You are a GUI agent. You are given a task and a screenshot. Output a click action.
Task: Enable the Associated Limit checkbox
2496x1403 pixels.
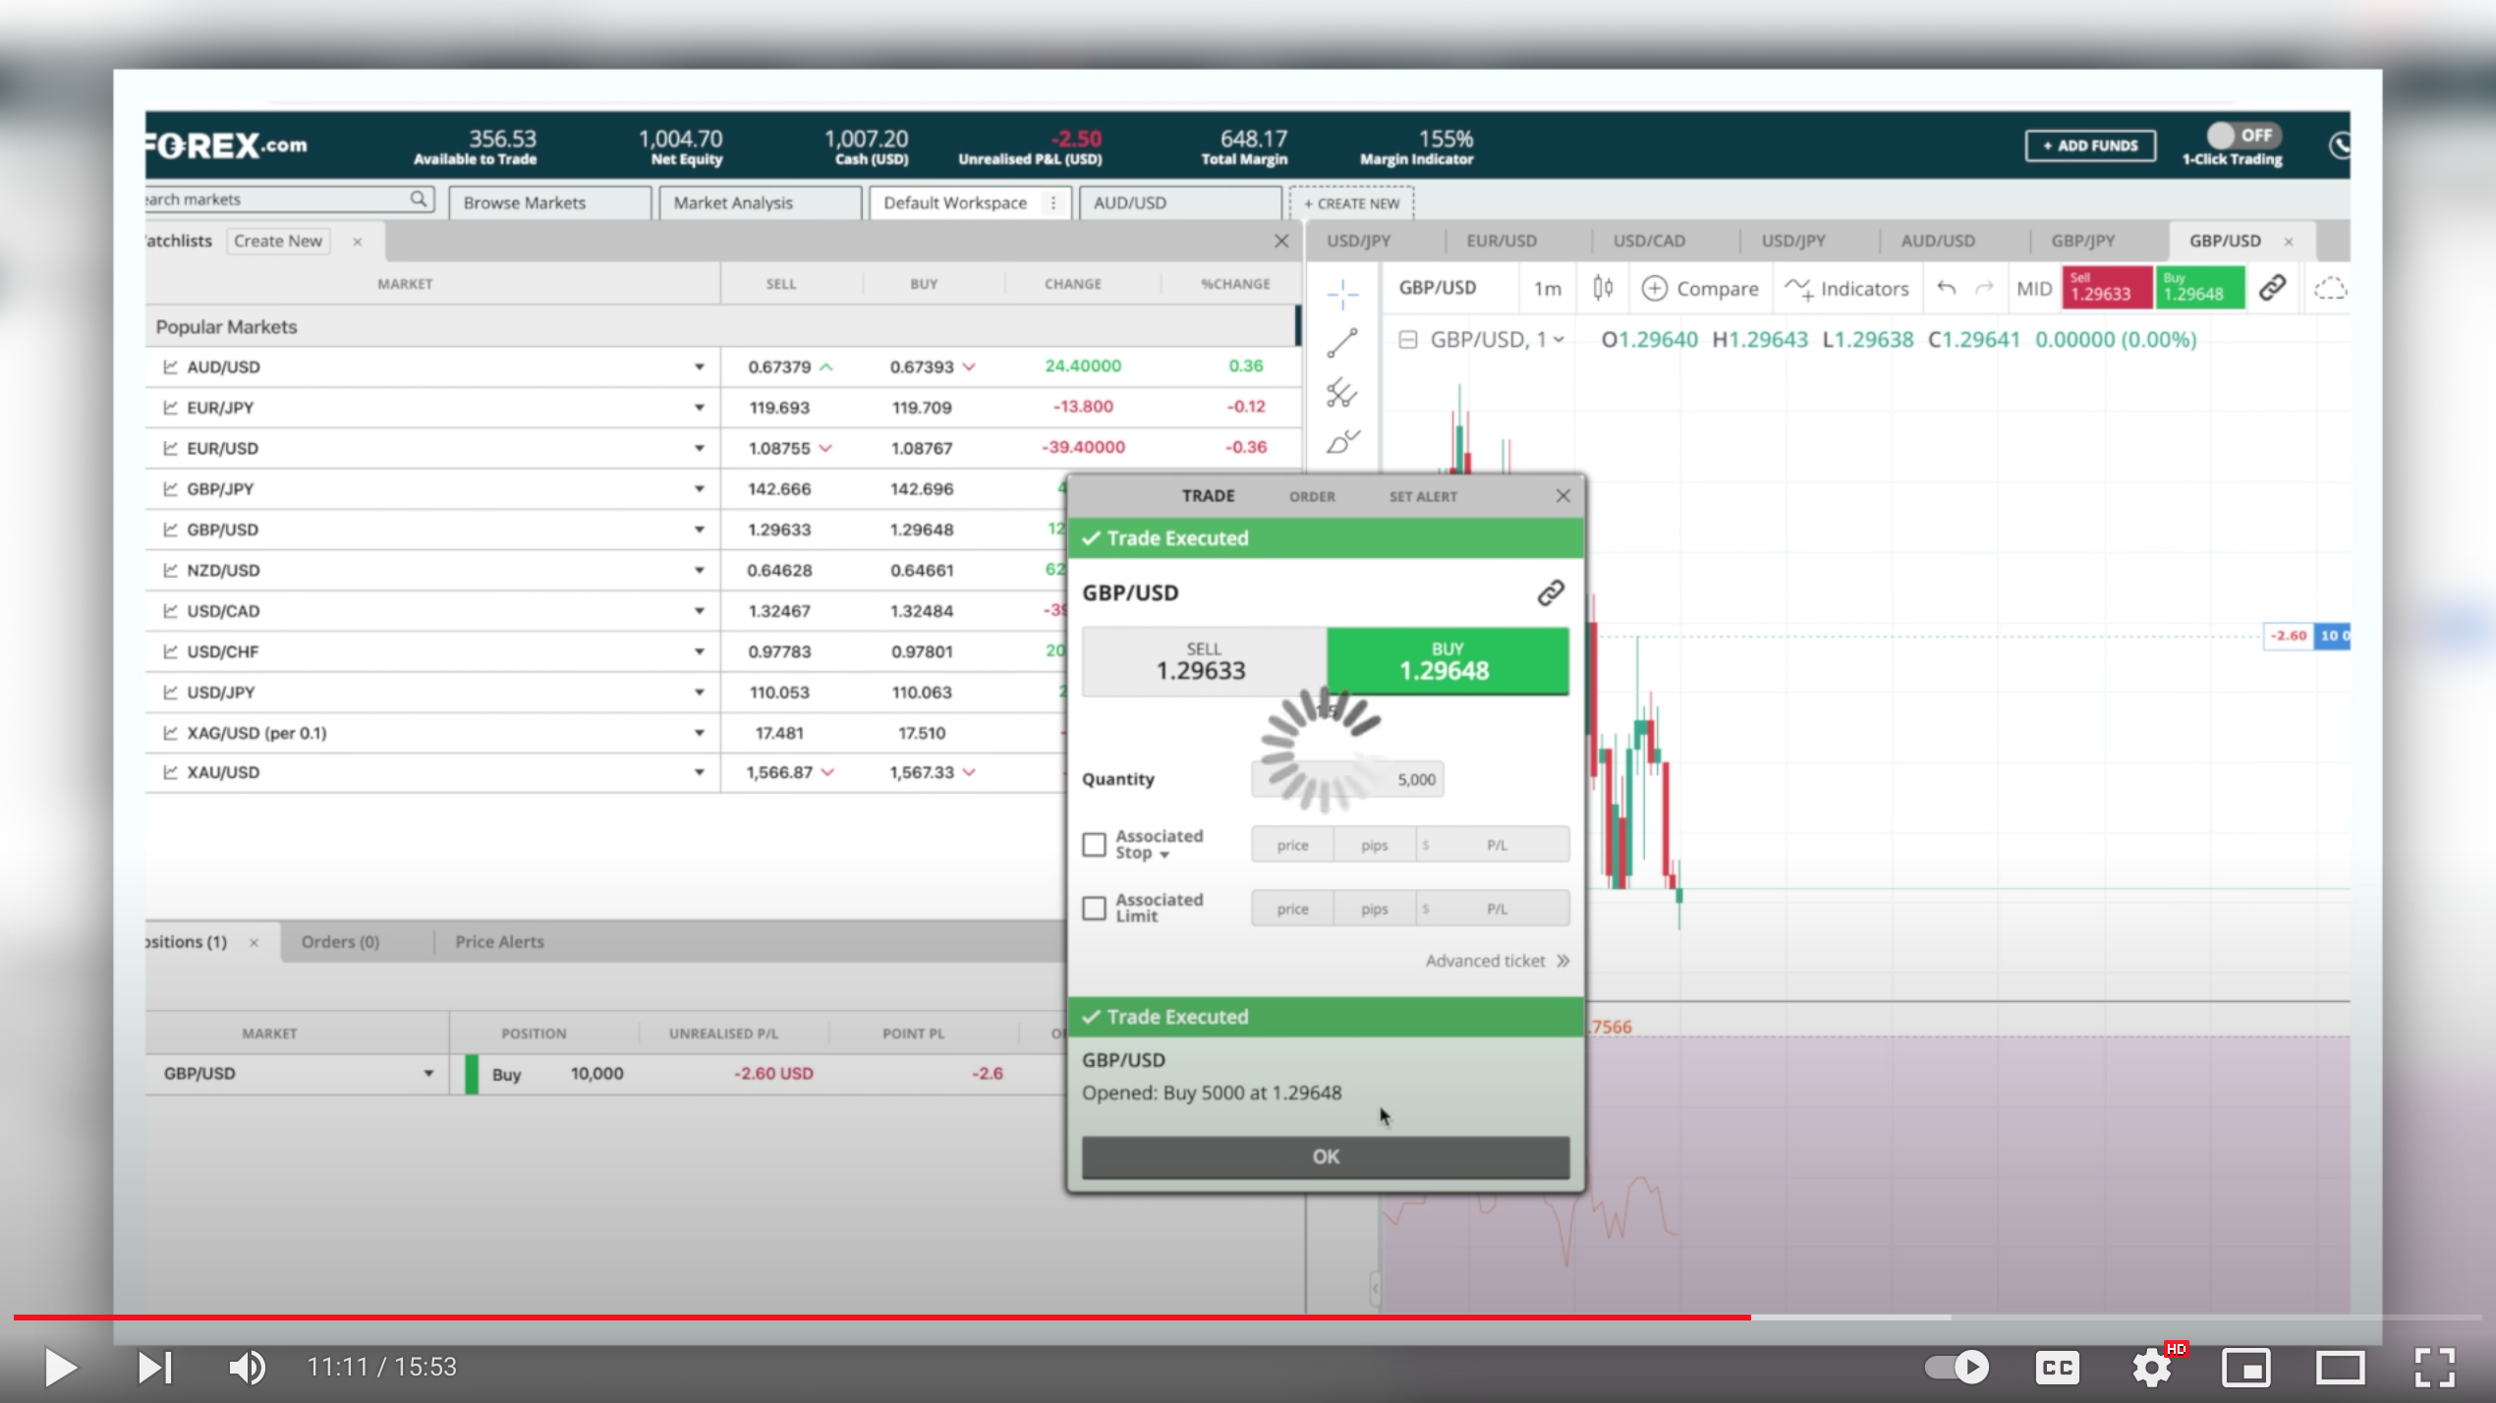pos(1094,908)
